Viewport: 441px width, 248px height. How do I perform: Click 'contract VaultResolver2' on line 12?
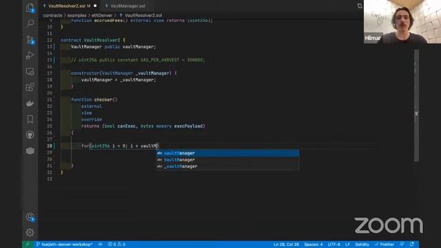pyautogui.click(x=90, y=40)
